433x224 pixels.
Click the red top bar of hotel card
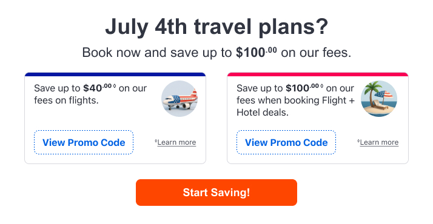pos(318,74)
